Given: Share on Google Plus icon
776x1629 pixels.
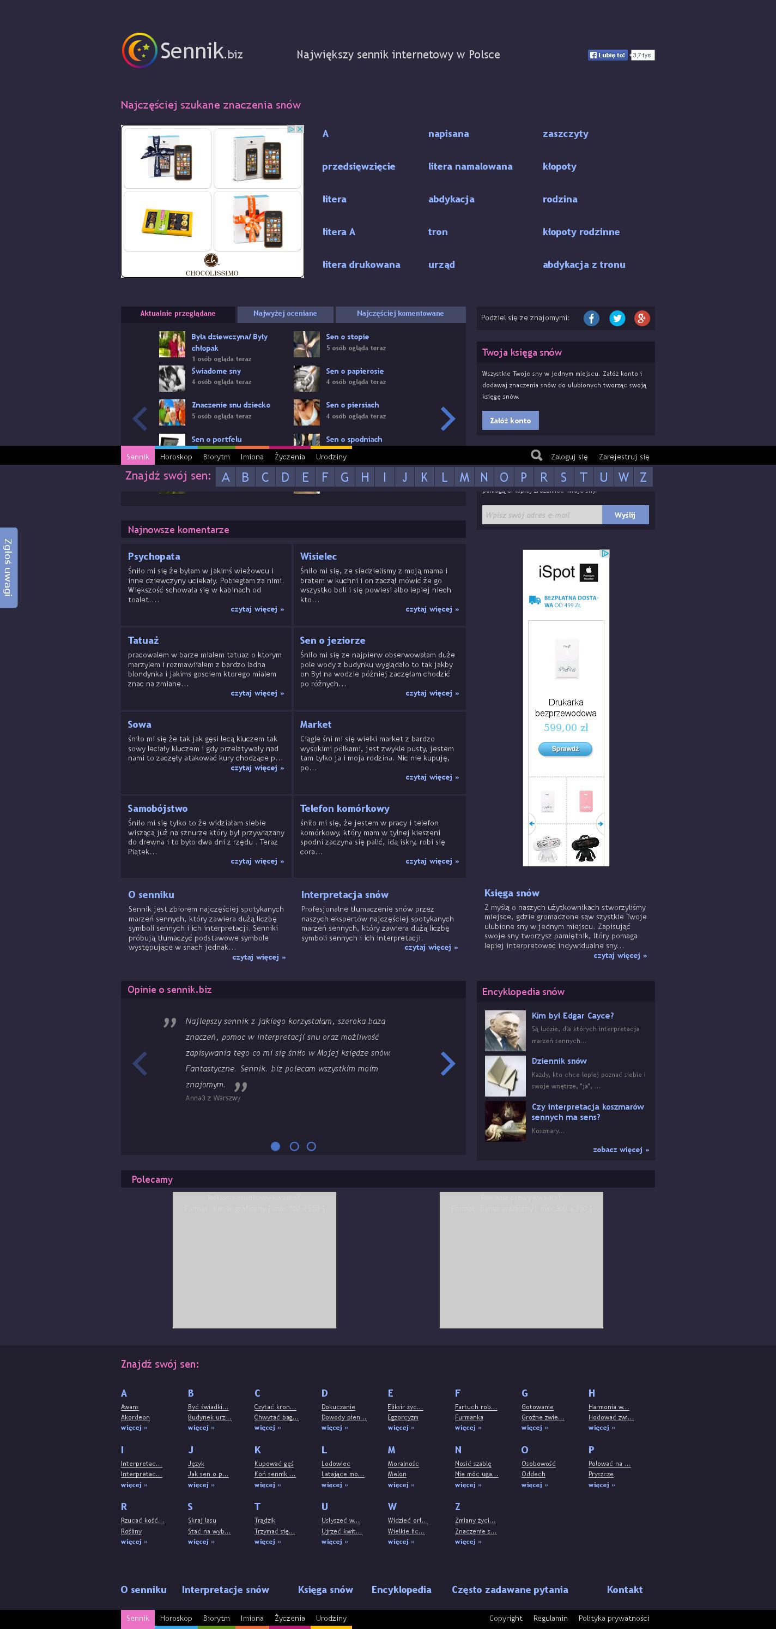Looking at the screenshot, I should click(x=642, y=318).
